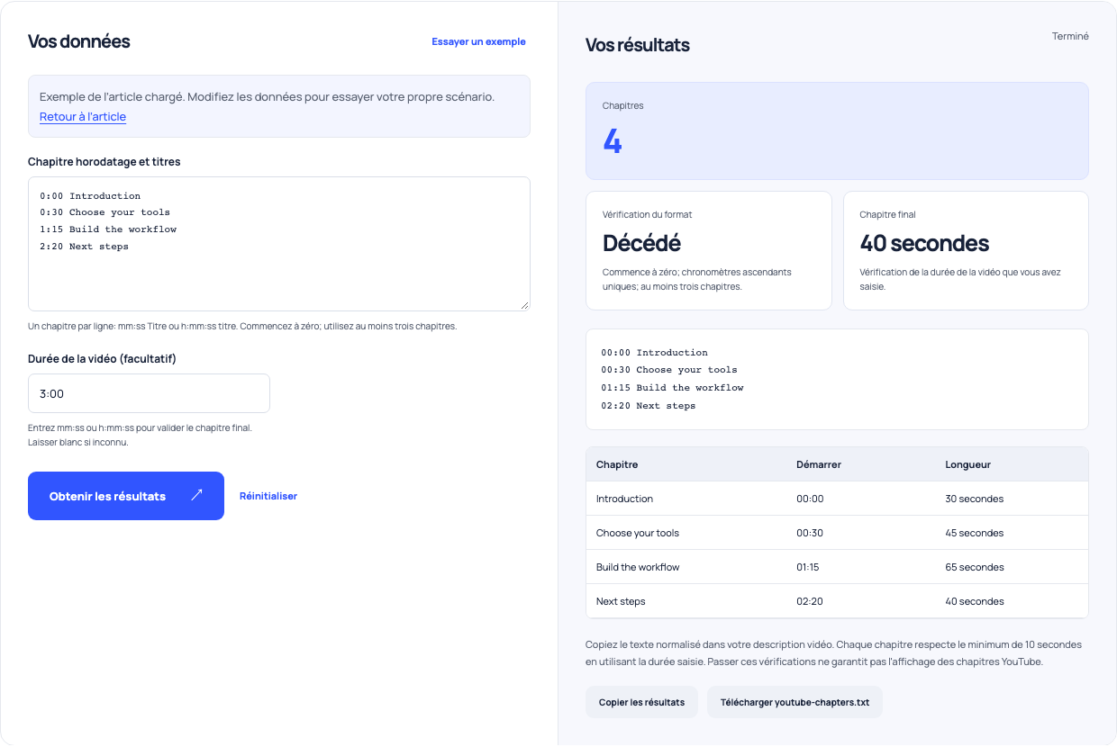Click the "65 secondes" length cell
The height and width of the screenshot is (747, 1117).
click(x=974, y=567)
